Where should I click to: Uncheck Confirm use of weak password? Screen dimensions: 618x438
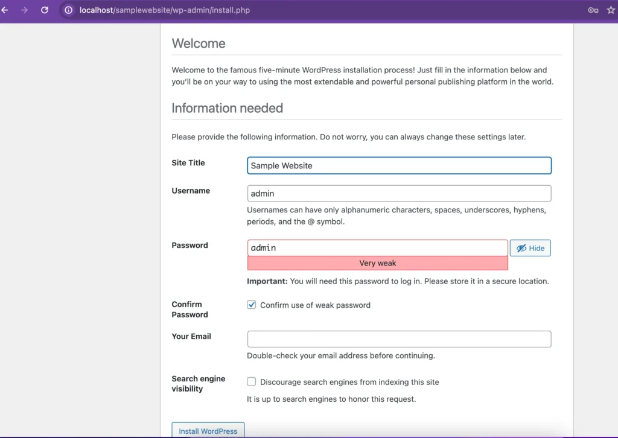[x=252, y=305]
